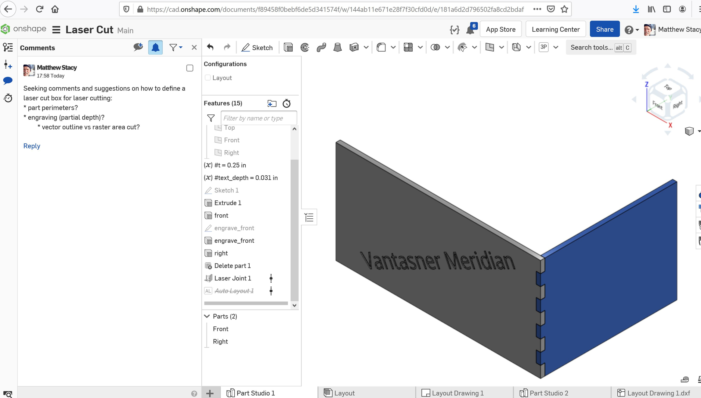The width and height of the screenshot is (701, 398).
Task: Select the #t = 0.25 in variable
Action: click(x=230, y=165)
